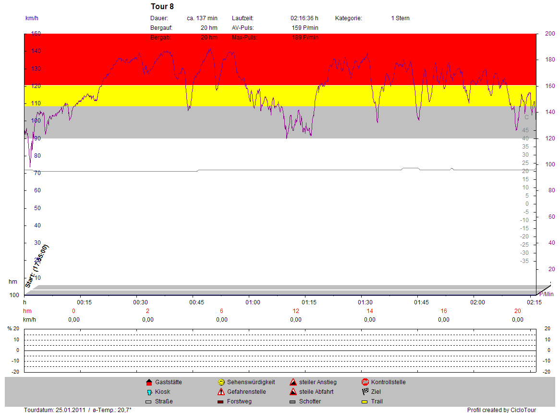Viewport: 560px width, 413px height.
Task: Select the Schotter gray swatch
Action: coord(293,401)
